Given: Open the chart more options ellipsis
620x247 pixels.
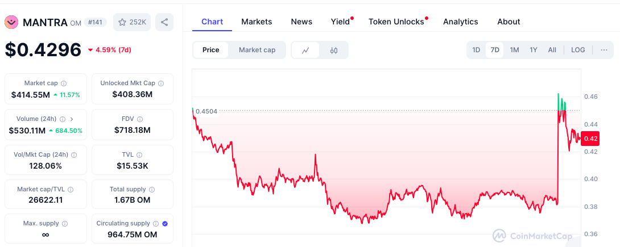Looking at the screenshot, I should tap(604, 50).
